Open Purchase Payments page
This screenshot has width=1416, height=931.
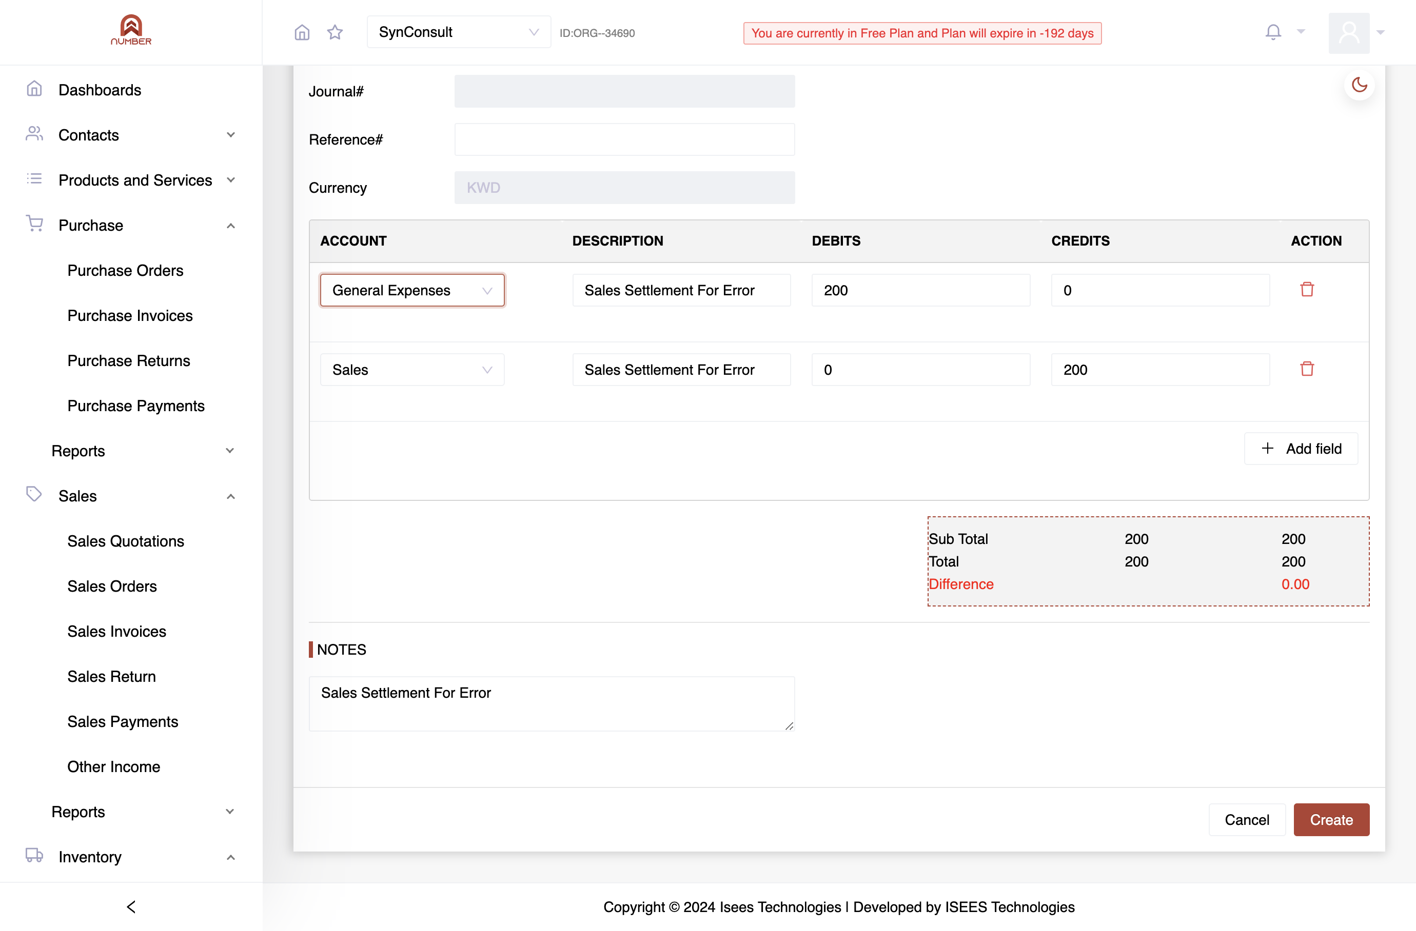(x=135, y=406)
